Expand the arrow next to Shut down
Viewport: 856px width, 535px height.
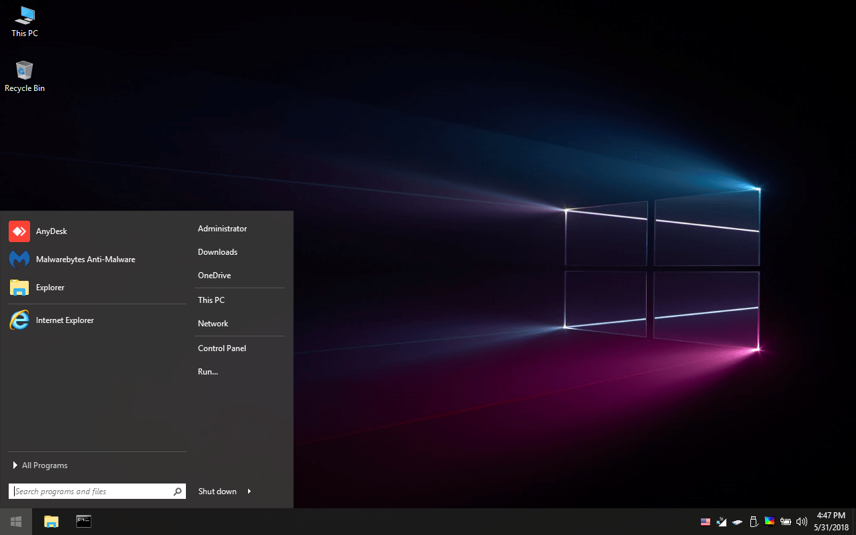[249, 492]
